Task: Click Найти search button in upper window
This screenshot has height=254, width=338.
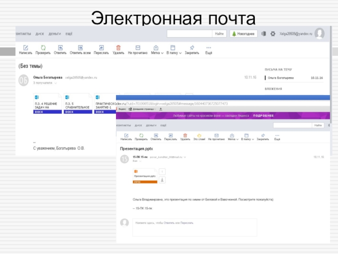Action: 219,33
